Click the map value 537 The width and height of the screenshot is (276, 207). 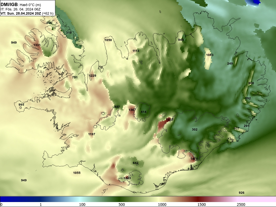pyautogui.click(x=117, y=107)
